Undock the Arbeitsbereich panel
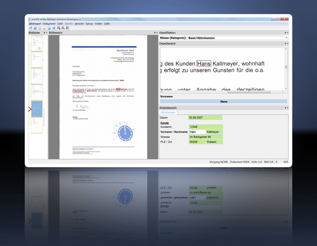 pos(285,108)
